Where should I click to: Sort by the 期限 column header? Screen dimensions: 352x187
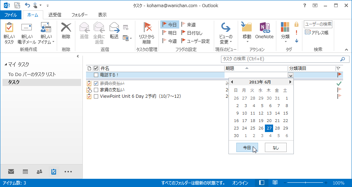click(x=256, y=69)
